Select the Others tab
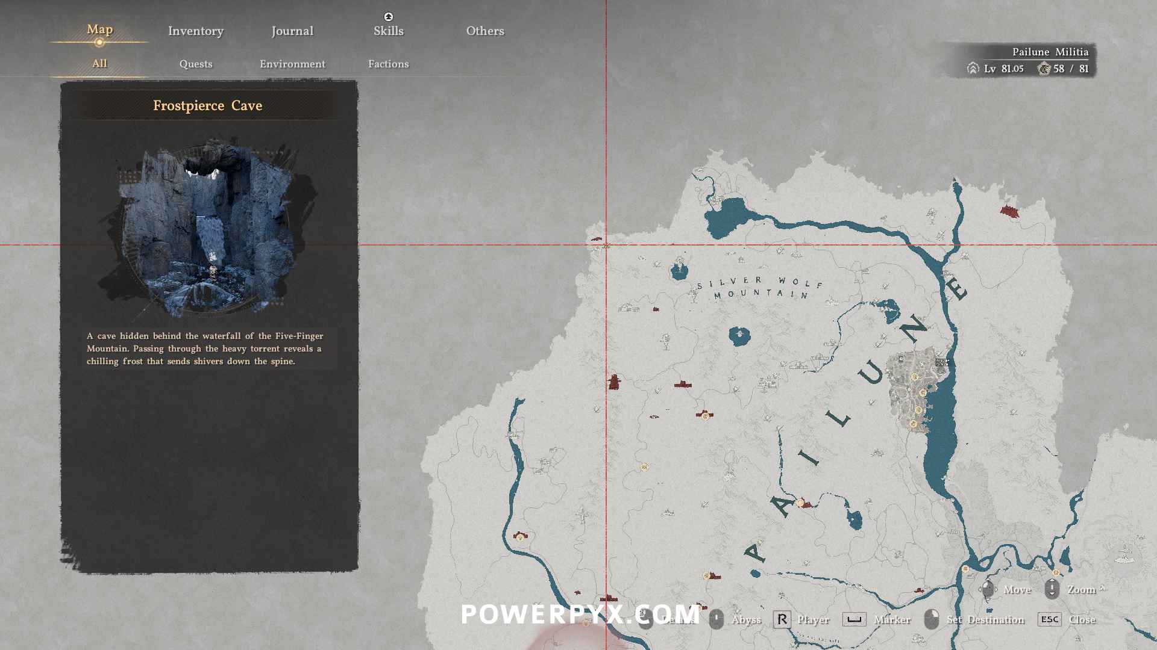The image size is (1157, 650). [x=484, y=31]
